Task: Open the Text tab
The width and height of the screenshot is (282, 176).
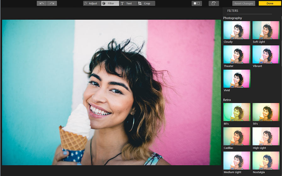Action: point(128,3)
